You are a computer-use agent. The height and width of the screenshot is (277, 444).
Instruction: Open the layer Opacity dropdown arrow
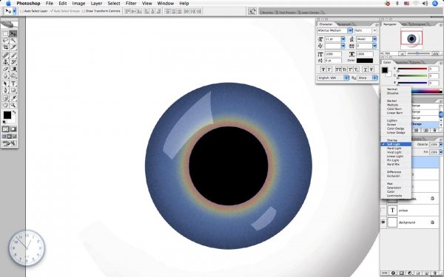click(x=440, y=145)
